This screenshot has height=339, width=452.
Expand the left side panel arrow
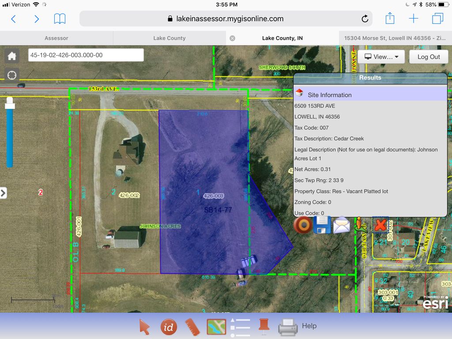(x=4, y=193)
